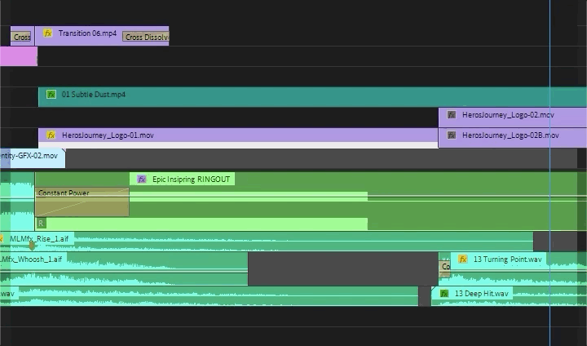The height and width of the screenshot is (346, 587).
Task: Select the transition at start of 13 Turning Point.wav
Action: [444, 267]
